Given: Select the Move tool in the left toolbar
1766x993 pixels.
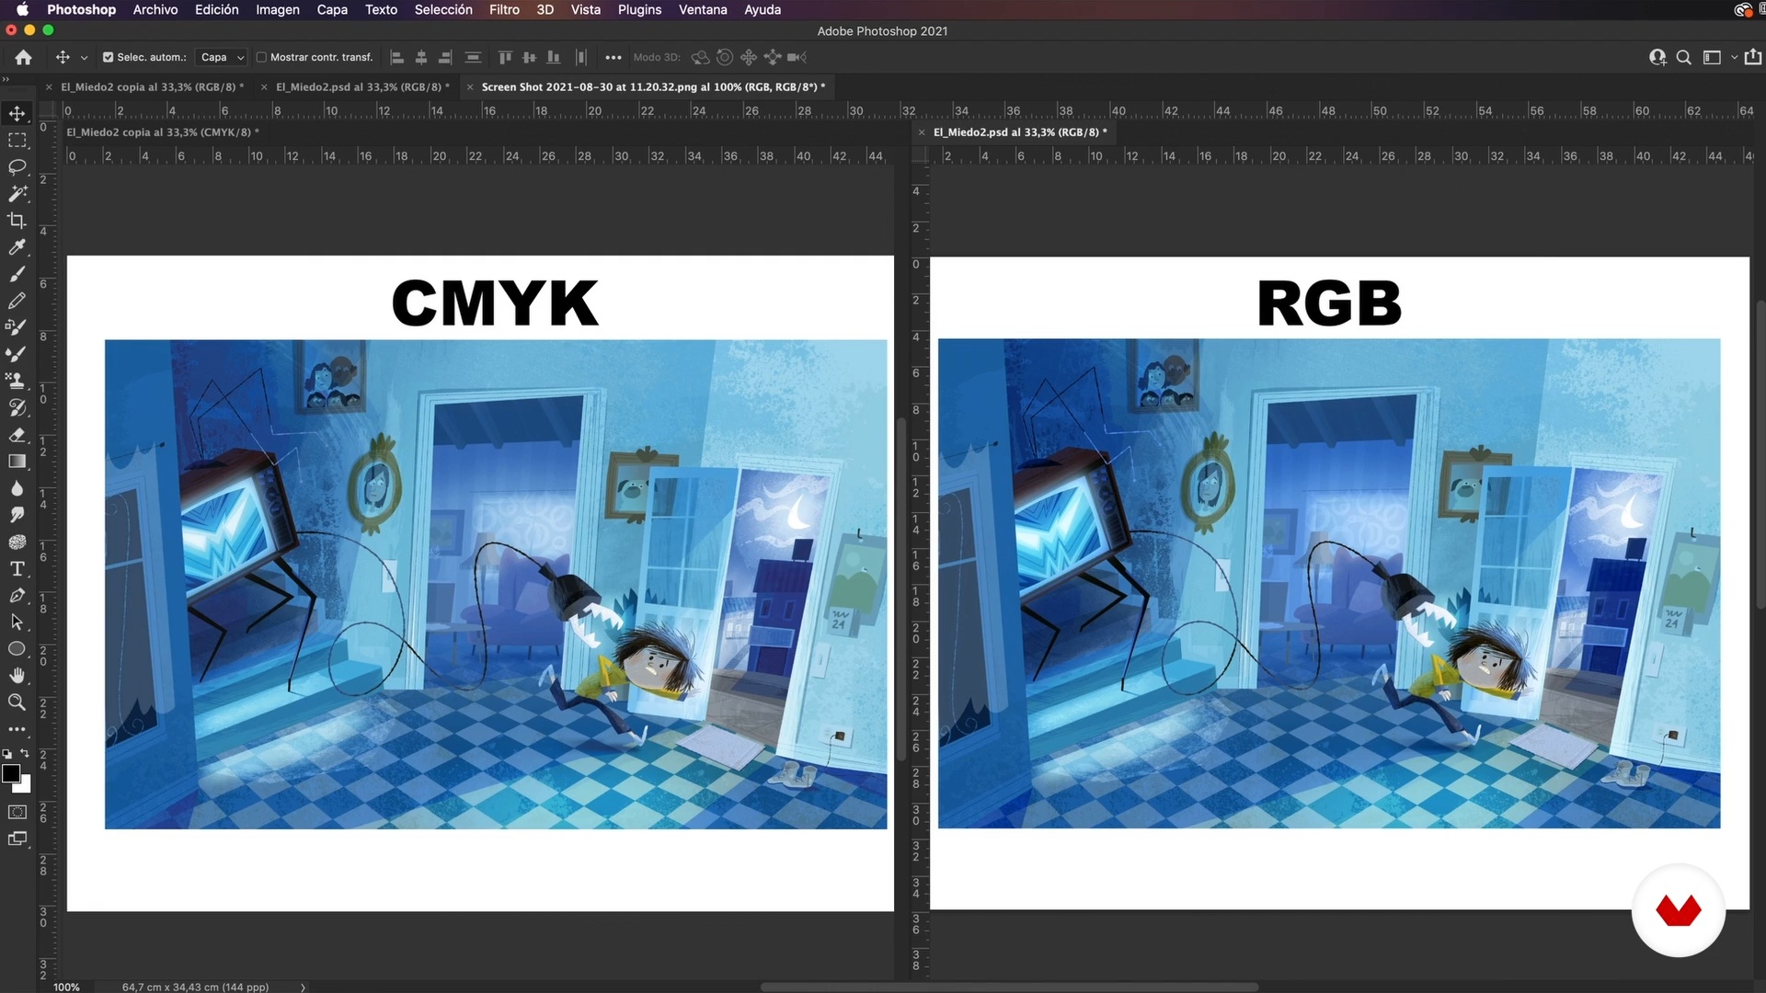Looking at the screenshot, I should [17, 114].
